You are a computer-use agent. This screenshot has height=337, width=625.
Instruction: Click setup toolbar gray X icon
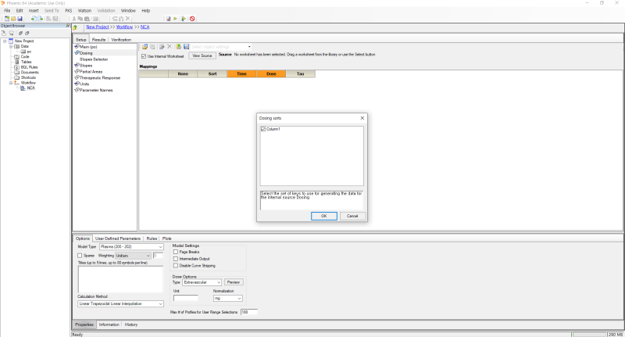[169, 47]
